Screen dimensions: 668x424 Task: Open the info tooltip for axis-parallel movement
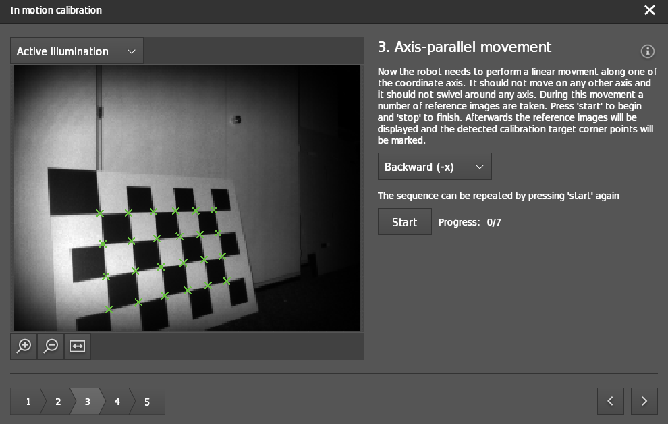click(648, 51)
